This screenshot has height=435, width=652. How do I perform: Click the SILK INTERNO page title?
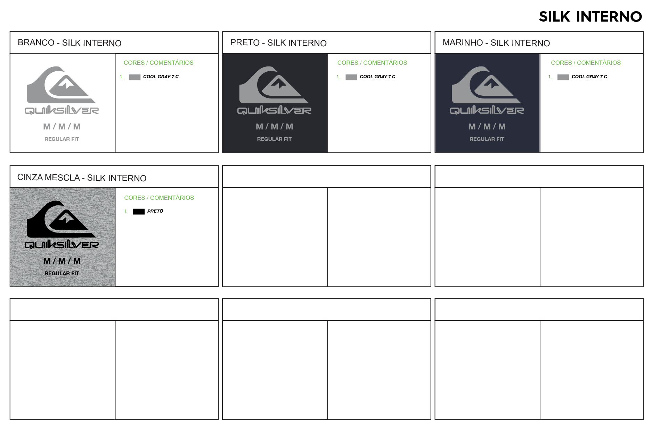coord(590,17)
